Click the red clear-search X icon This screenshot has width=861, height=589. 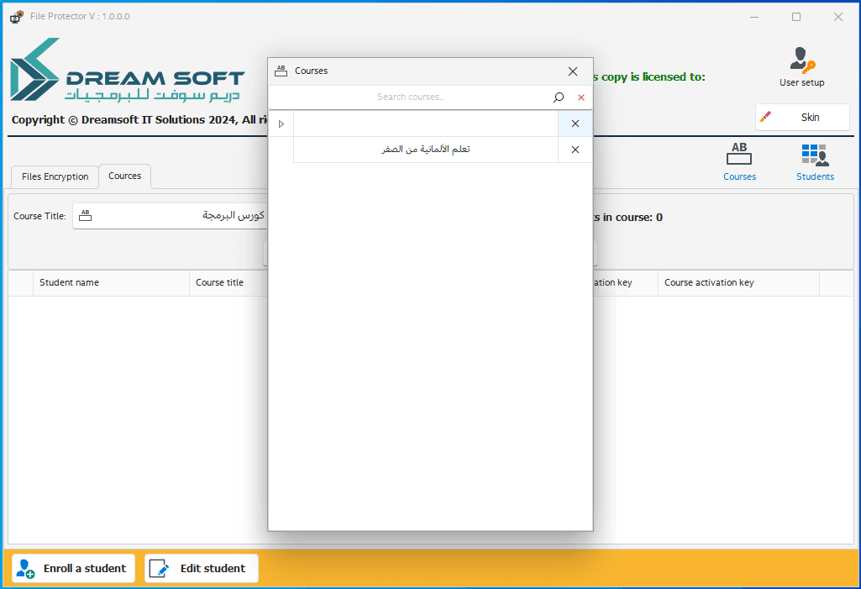point(581,97)
